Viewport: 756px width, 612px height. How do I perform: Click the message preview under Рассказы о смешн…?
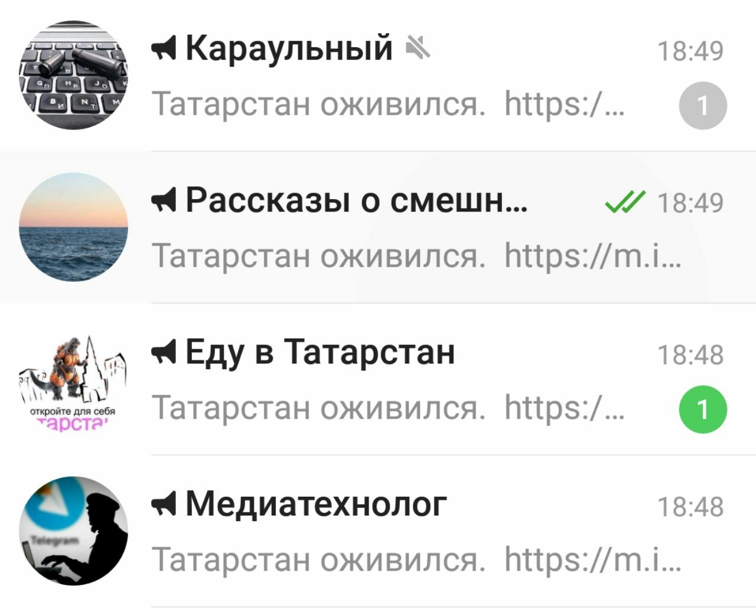click(416, 256)
